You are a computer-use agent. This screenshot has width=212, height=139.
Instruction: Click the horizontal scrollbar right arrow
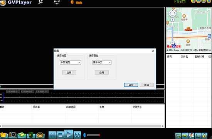point(163,126)
